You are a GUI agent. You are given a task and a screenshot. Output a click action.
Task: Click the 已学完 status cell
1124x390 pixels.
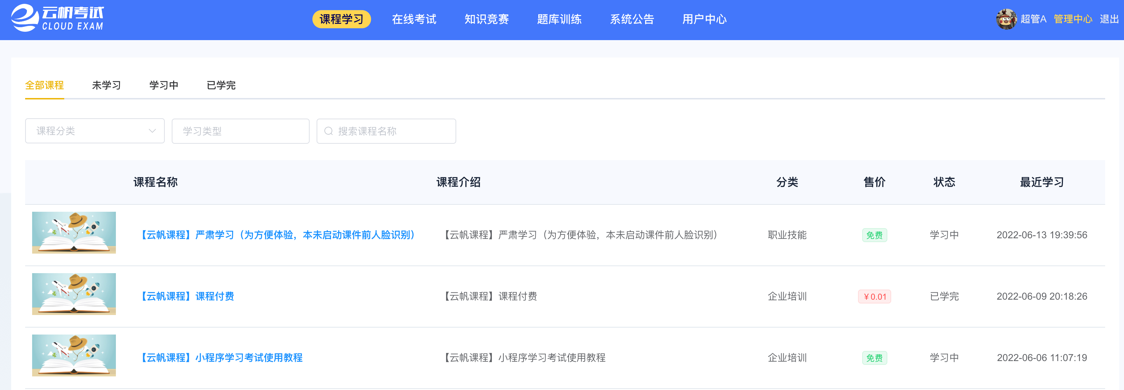[x=944, y=296]
